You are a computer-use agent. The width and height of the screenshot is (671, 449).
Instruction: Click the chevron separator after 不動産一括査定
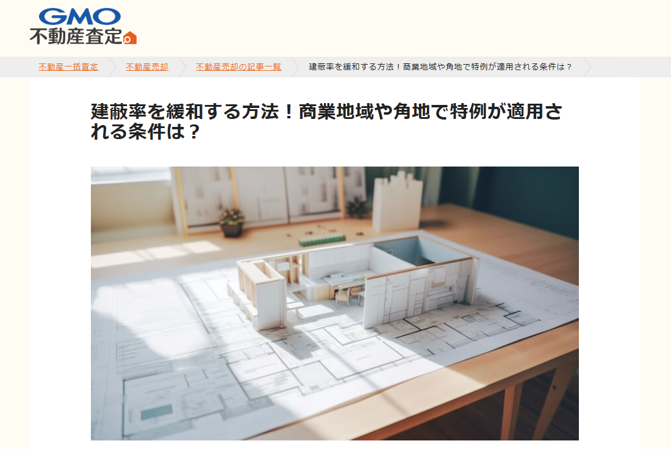pos(113,67)
